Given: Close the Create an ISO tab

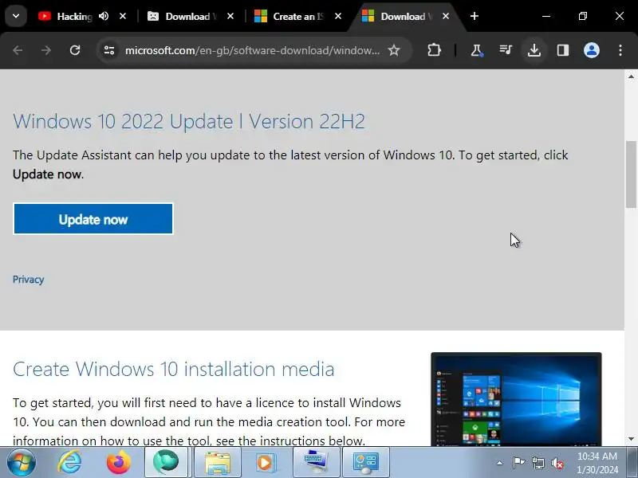Looking at the screenshot, I should (x=338, y=16).
